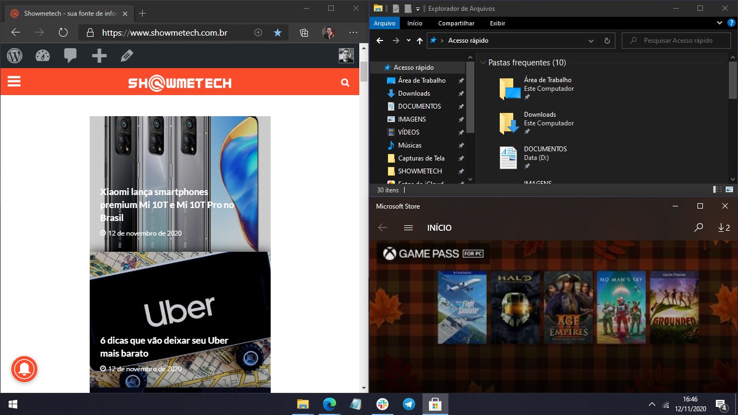Go back in Edge browser
This screenshot has height=415, width=738.
(16, 32)
